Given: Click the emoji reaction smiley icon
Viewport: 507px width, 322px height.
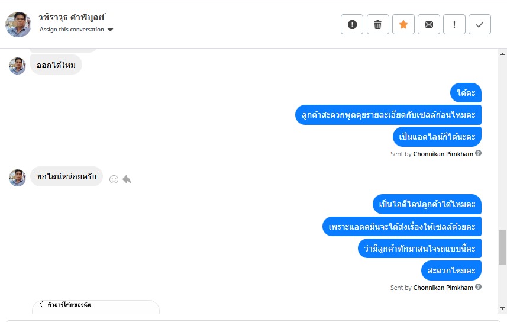Looking at the screenshot, I should pos(114,179).
